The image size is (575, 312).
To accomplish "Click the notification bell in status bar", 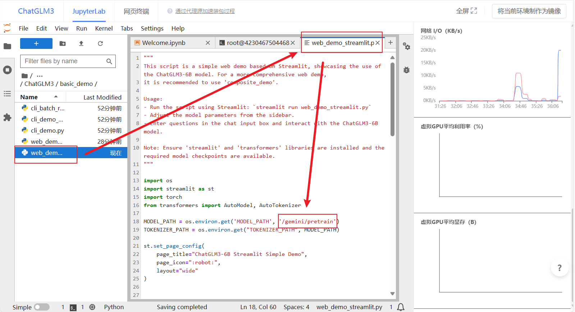I will tap(401, 307).
